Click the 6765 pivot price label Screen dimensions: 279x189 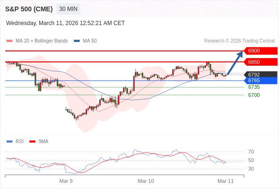(261, 80)
